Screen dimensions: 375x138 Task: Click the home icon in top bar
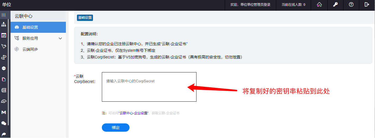319,4
